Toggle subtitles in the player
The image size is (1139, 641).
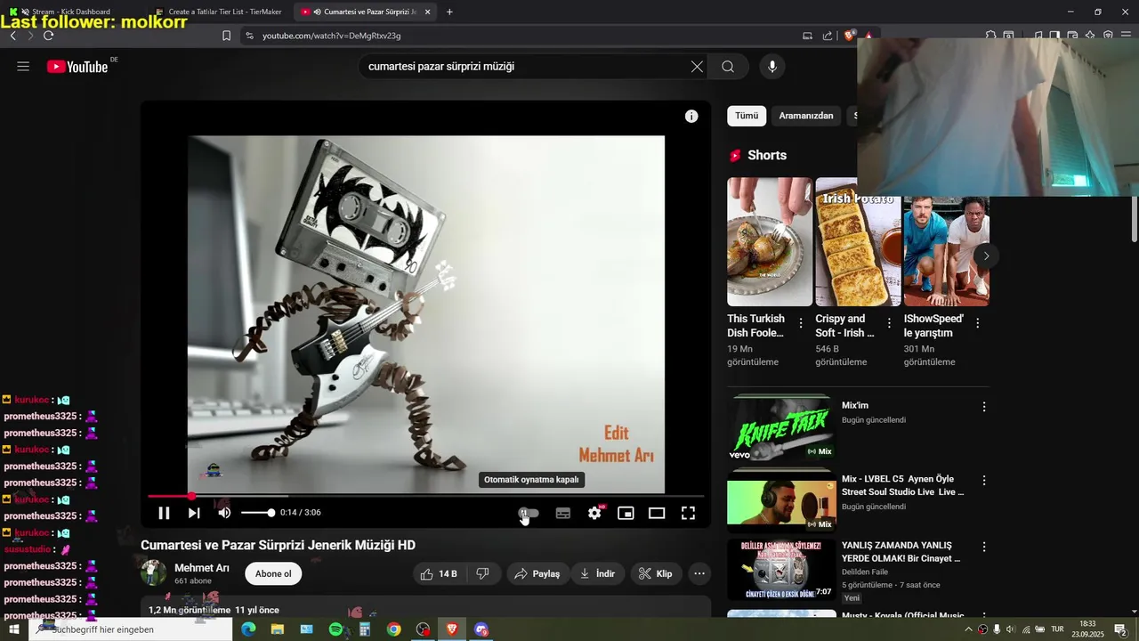pos(563,513)
